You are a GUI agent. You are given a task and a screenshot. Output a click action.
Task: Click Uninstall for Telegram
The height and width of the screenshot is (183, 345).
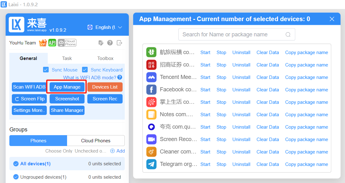[241, 164]
